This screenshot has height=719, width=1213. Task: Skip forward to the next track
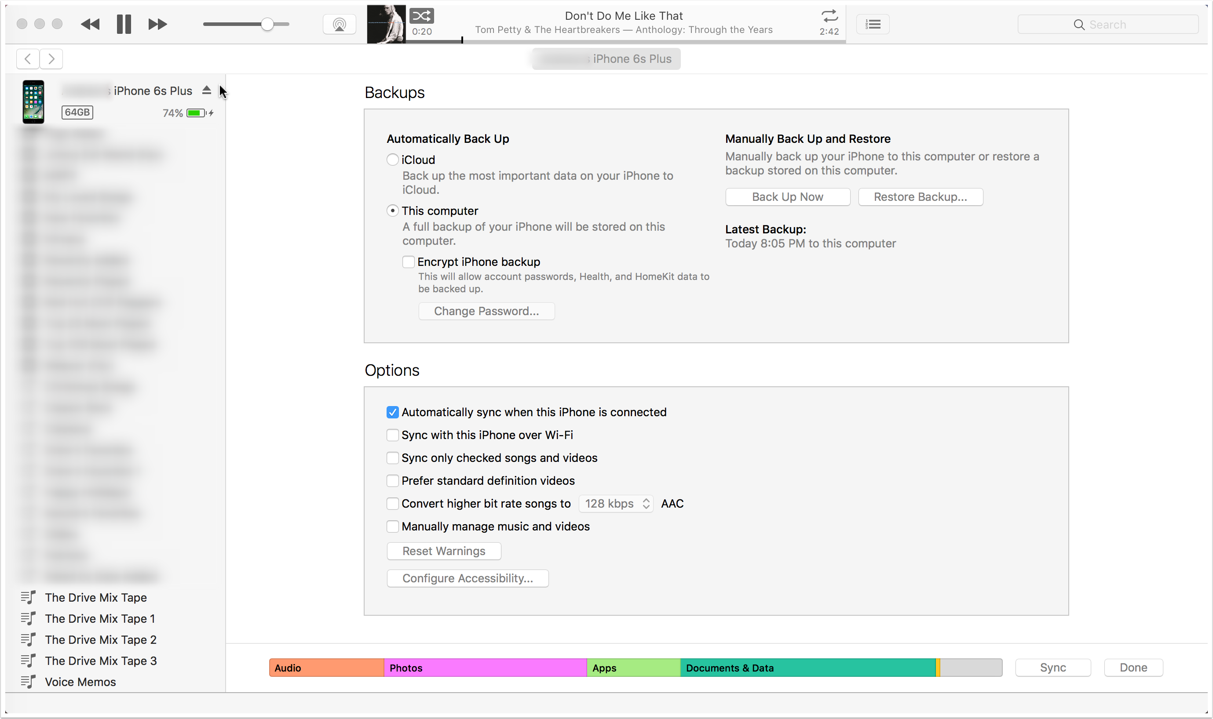[x=157, y=24]
